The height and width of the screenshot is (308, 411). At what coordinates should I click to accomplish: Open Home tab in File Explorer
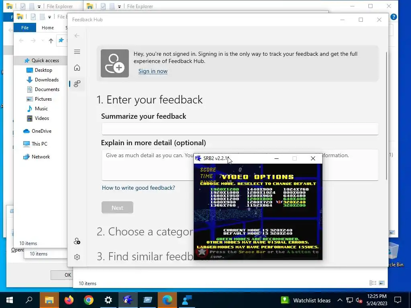pos(48,28)
